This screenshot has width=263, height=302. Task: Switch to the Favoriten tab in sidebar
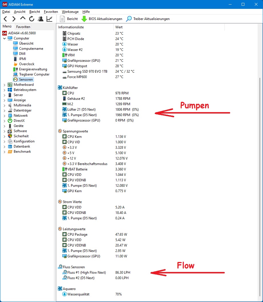pyautogui.click(x=23, y=27)
